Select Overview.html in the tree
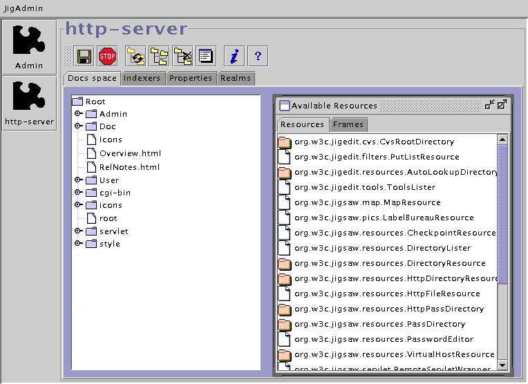The image size is (528, 384). pyautogui.click(x=130, y=153)
